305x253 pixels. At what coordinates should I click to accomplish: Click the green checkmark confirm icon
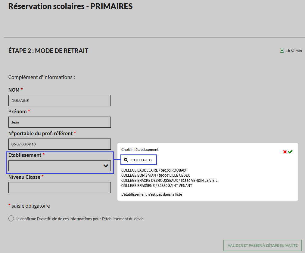tap(290, 152)
